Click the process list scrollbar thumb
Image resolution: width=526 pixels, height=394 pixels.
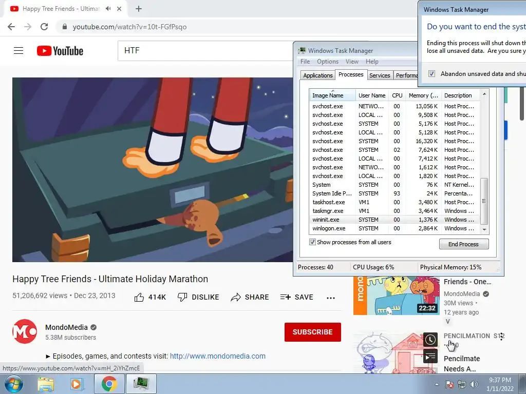(484, 201)
